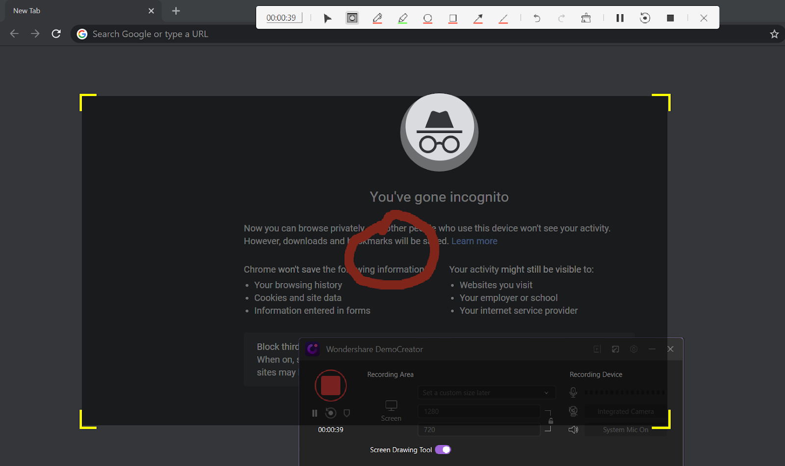Bookmark this tab with the star icon
Image resolution: width=785 pixels, height=466 pixels.
point(774,34)
